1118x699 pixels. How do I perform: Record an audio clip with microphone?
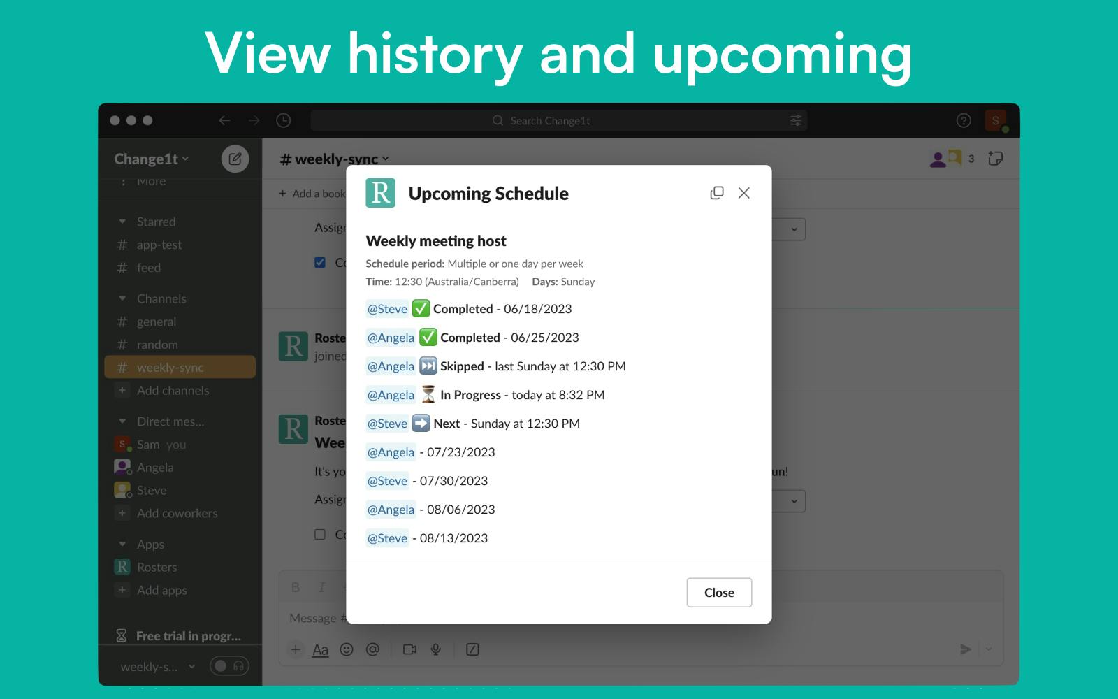(x=436, y=649)
